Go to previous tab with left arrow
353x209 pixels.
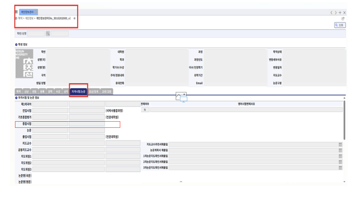[331, 13]
